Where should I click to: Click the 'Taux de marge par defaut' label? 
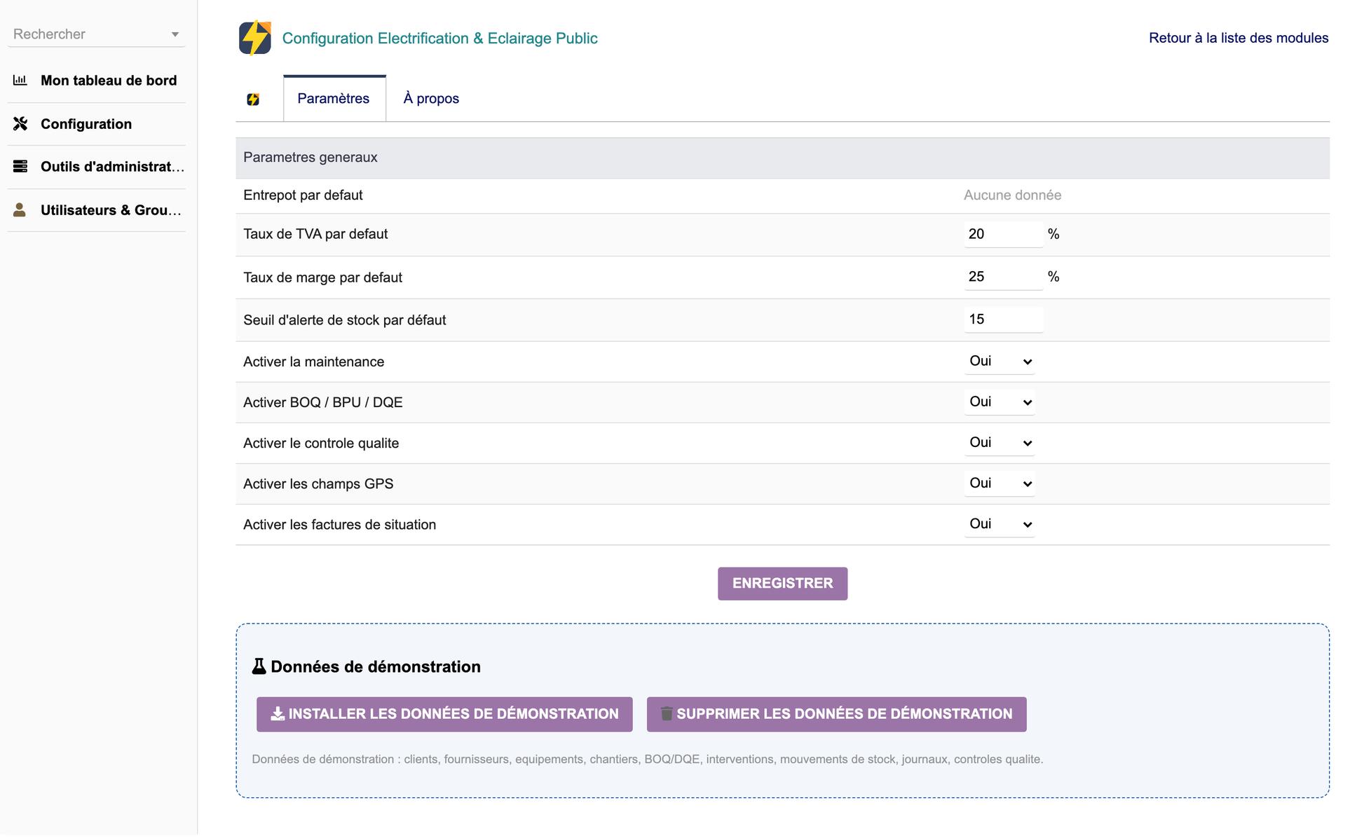coord(322,277)
